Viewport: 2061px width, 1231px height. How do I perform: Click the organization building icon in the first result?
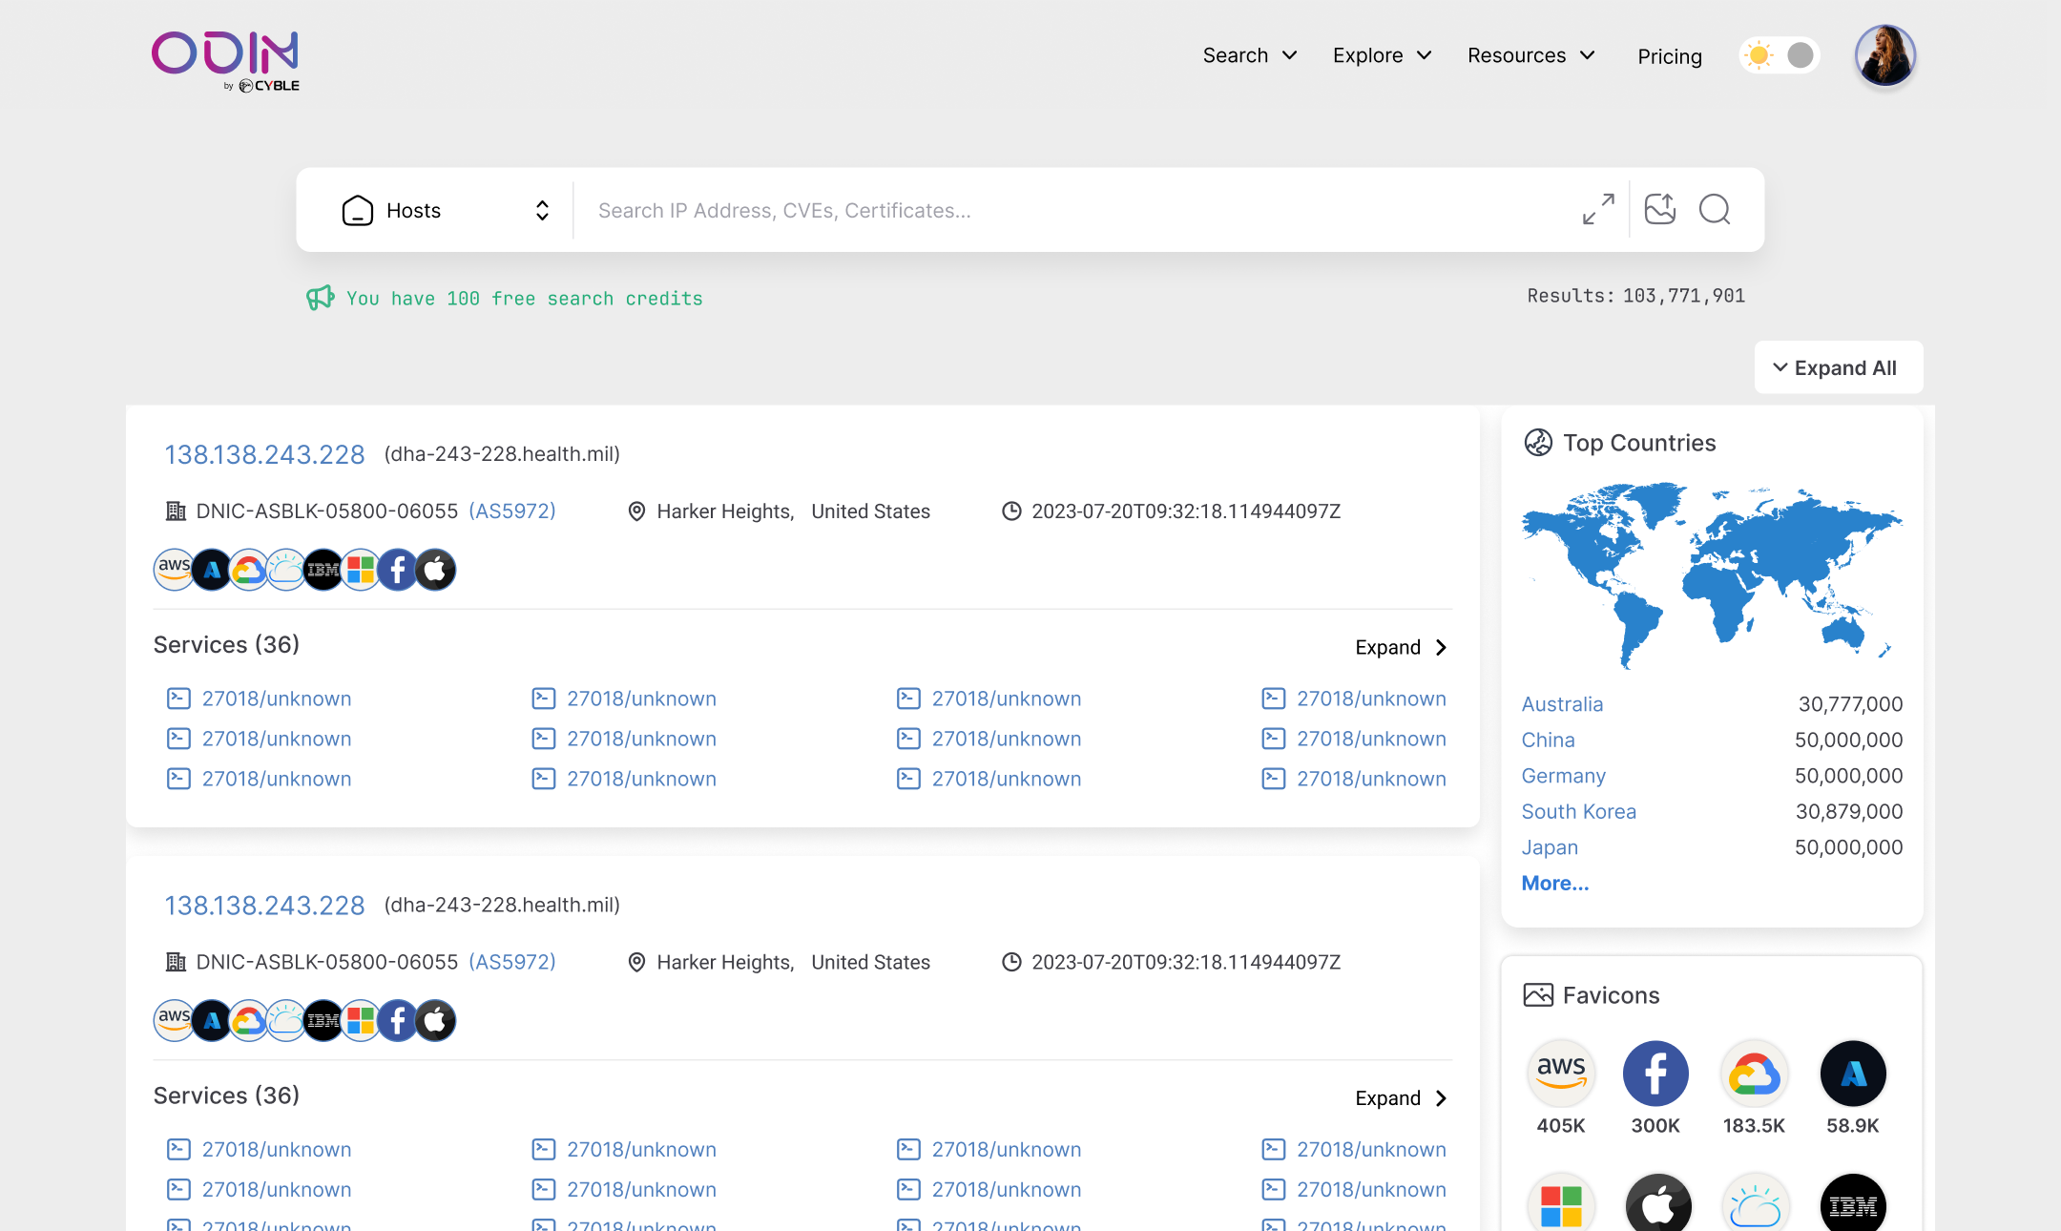(176, 511)
